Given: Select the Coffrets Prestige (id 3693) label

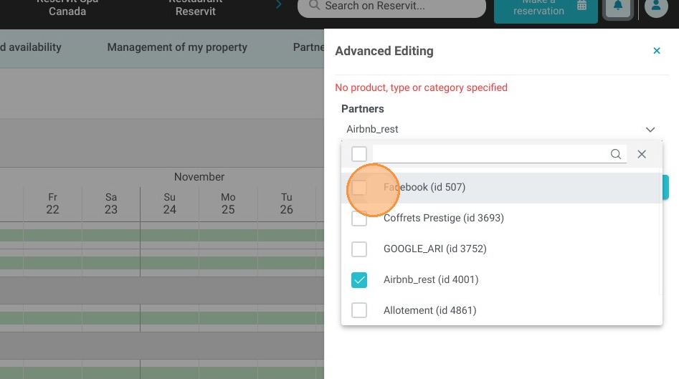Looking at the screenshot, I should coord(443,218).
